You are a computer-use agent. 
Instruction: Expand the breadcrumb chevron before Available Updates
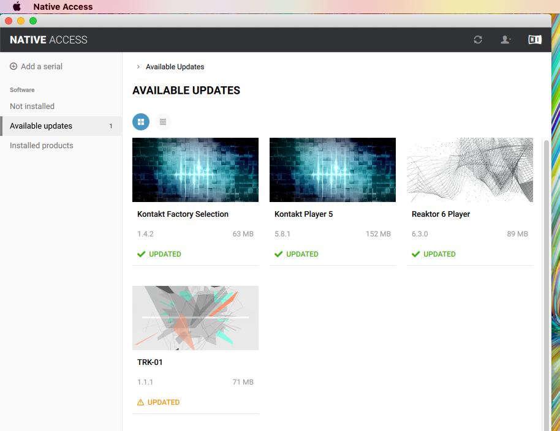click(138, 67)
